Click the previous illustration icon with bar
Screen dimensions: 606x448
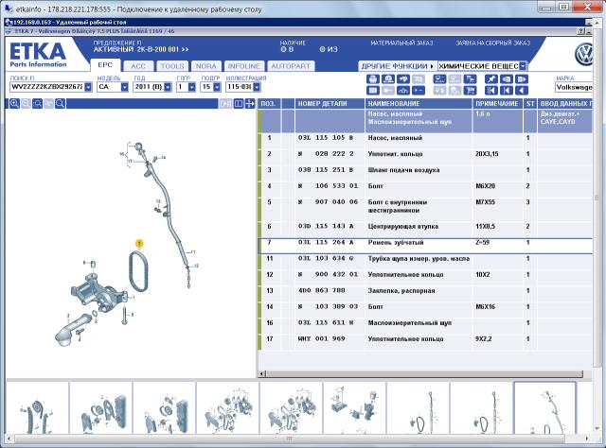pyautogui.click(x=507, y=91)
